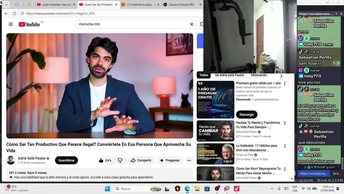Screen dimensions: 344x194
Task: Select the Todos filter chip
Action: 204,75
